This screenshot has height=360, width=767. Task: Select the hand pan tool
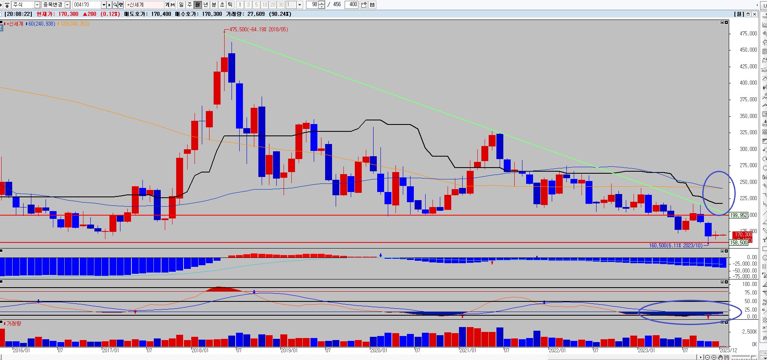[720, 357]
